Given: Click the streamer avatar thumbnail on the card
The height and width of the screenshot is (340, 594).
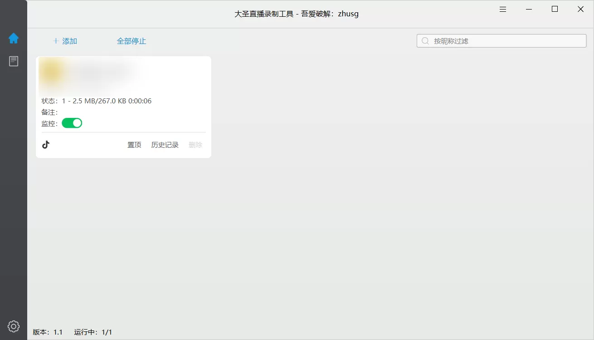Looking at the screenshot, I should pos(51,73).
